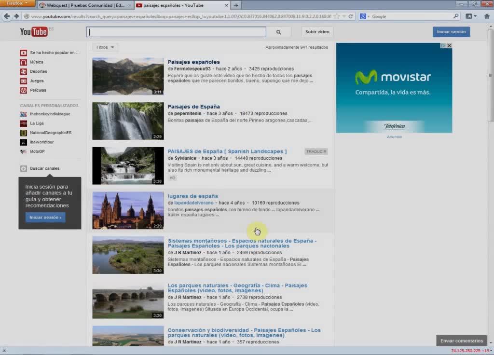Screen dimensions: 494x355
Task: Open a new browser tab
Action: (x=236, y=5)
